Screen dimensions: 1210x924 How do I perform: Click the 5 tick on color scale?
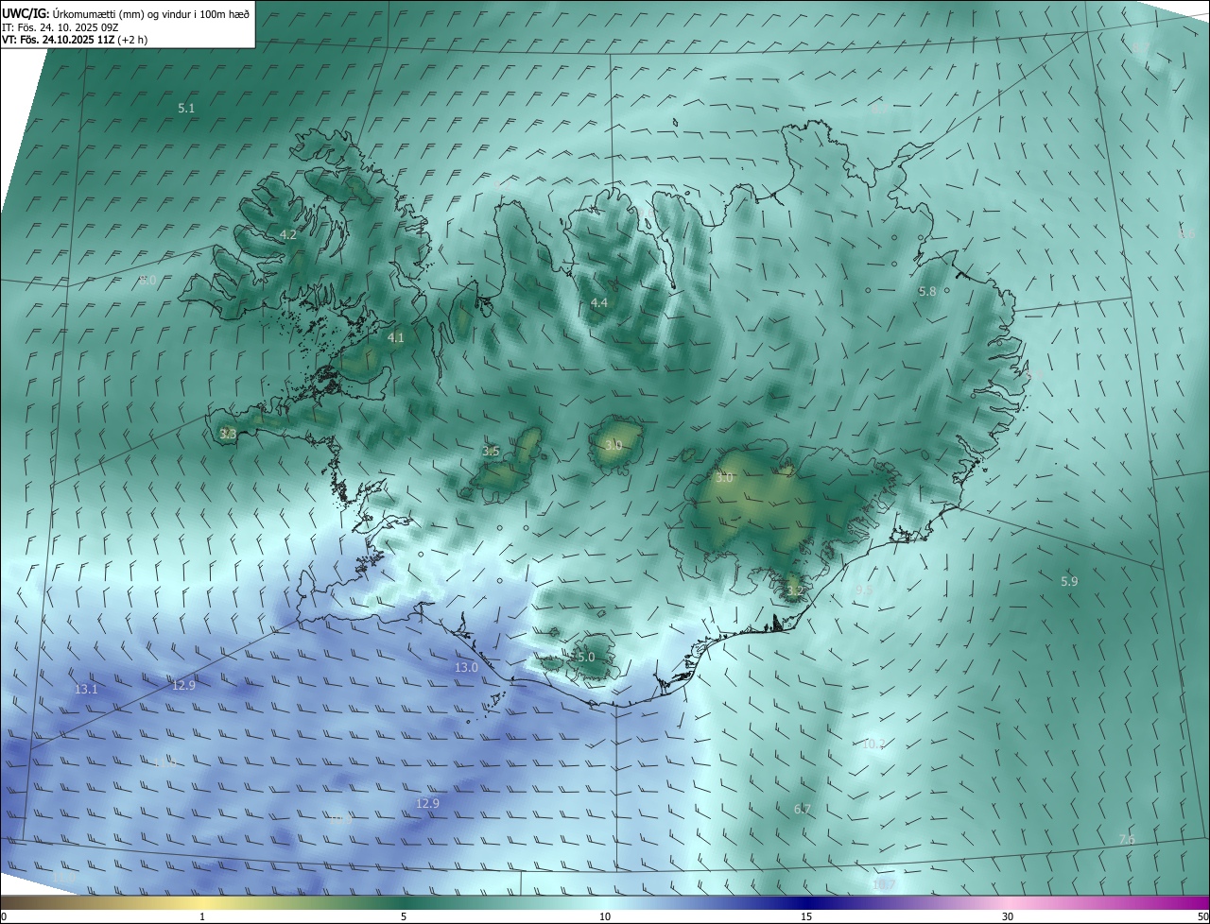pyautogui.click(x=404, y=917)
